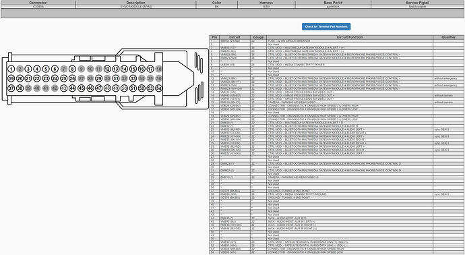The height and width of the screenshot is (255, 465).
Task: Select pin 54 on the connector diagram
Action: [159, 88]
